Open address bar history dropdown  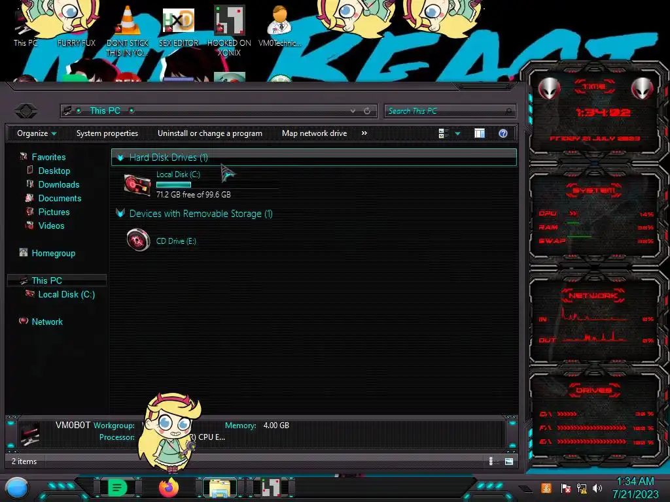tap(353, 111)
